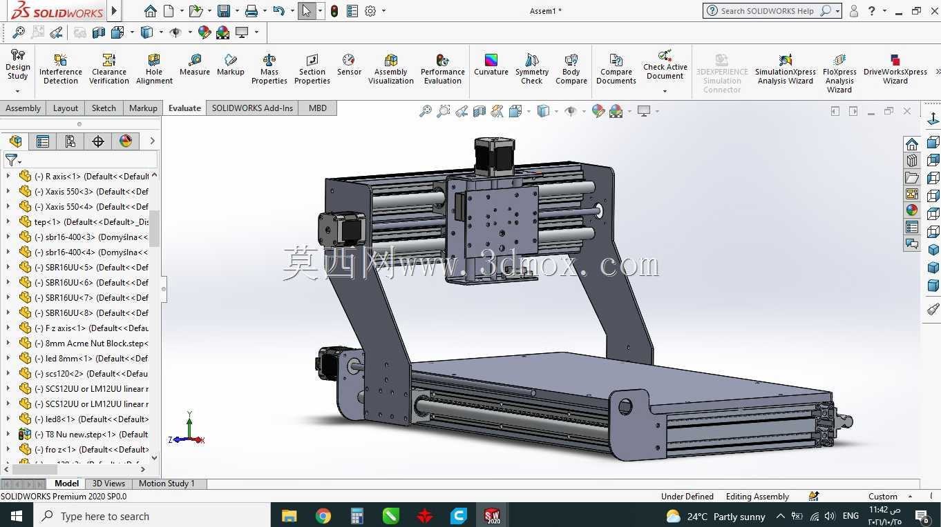Image resolution: width=941 pixels, height=527 pixels.
Task: Click the tree vertical scrollbar thumb
Action: (x=155, y=228)
